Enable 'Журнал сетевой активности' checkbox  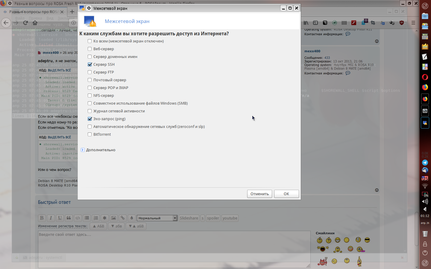[x=90, y=111]
